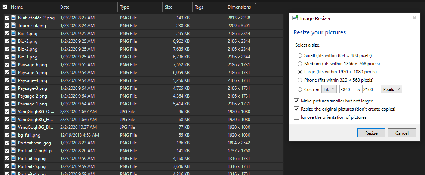The height and width of the screenshot is (175, 425).
Task: Select the Nuit-étoilée-2.png file icon
Action: click(x=13, y=18)
